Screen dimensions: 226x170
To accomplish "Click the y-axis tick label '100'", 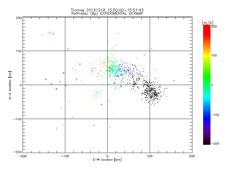I will pos(19,51).
